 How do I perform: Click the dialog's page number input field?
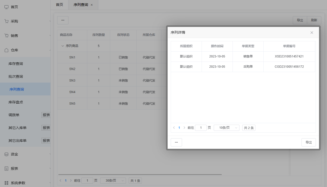pyautogui.click(x=201, y=128)
